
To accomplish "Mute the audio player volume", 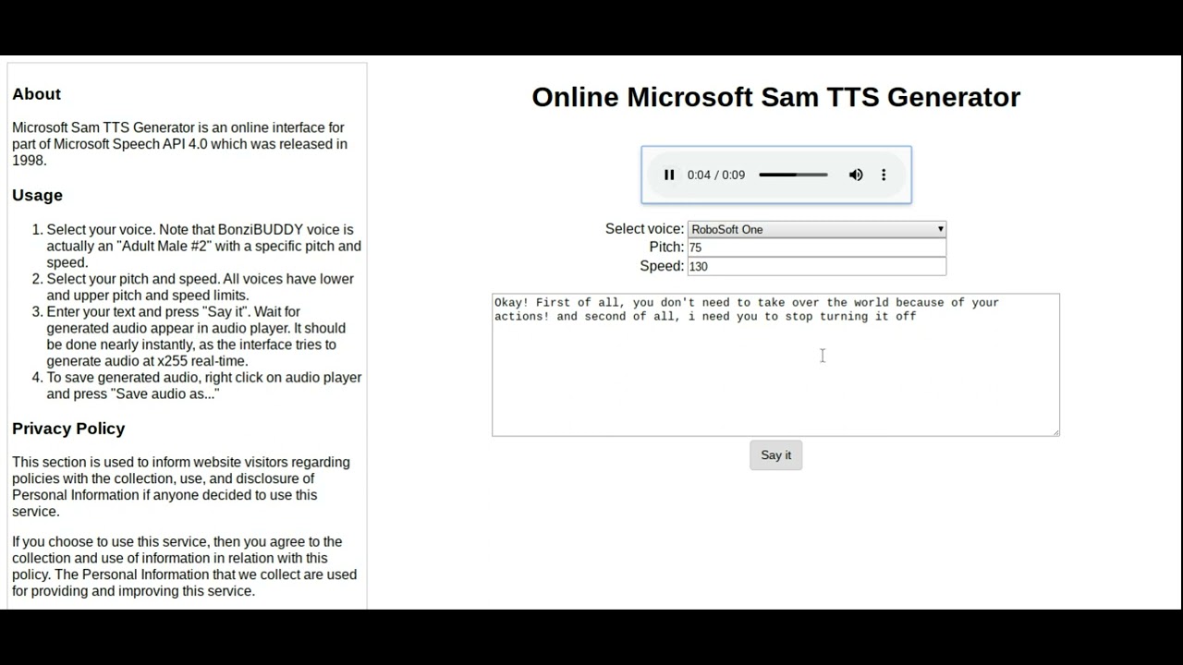I will pyautogui.click(x=856, y=175).
